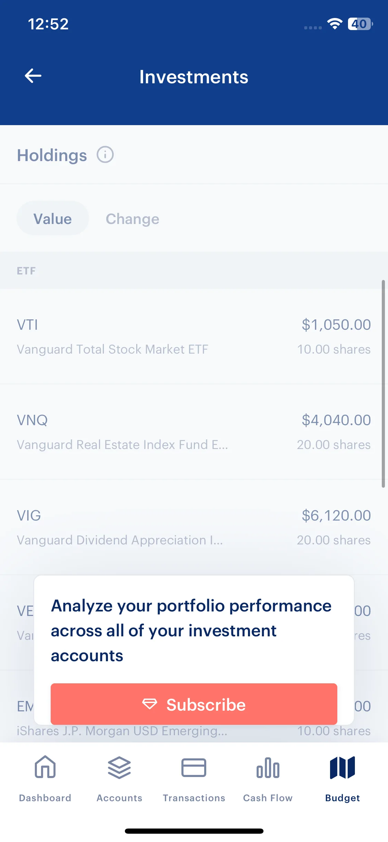The height and width of the screenshot is (842, 388).
Task: Switch holdings view to Value
Action: tap(53, 218)
